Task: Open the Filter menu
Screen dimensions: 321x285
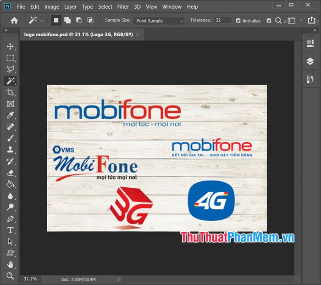Action: point(123,7)
